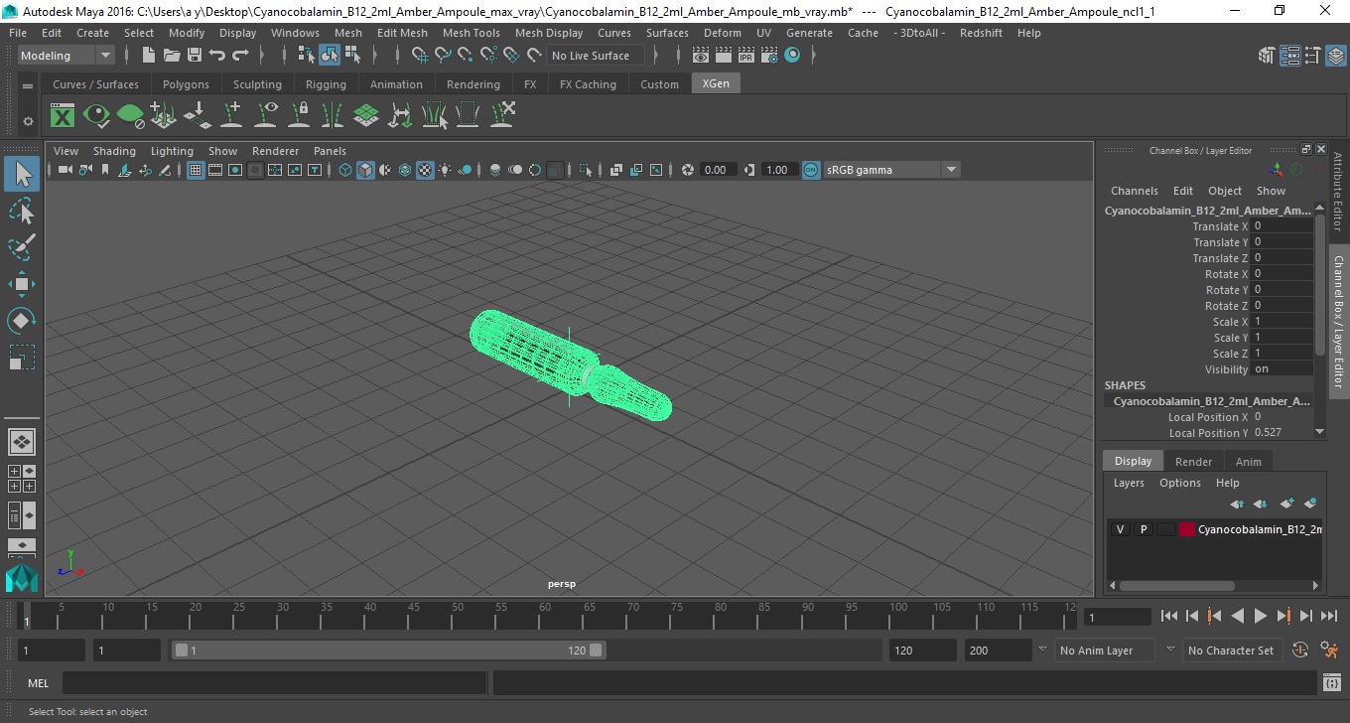Activate the Paint selection tool
This screenshot has width=1350, height=723.
point(22,247)
